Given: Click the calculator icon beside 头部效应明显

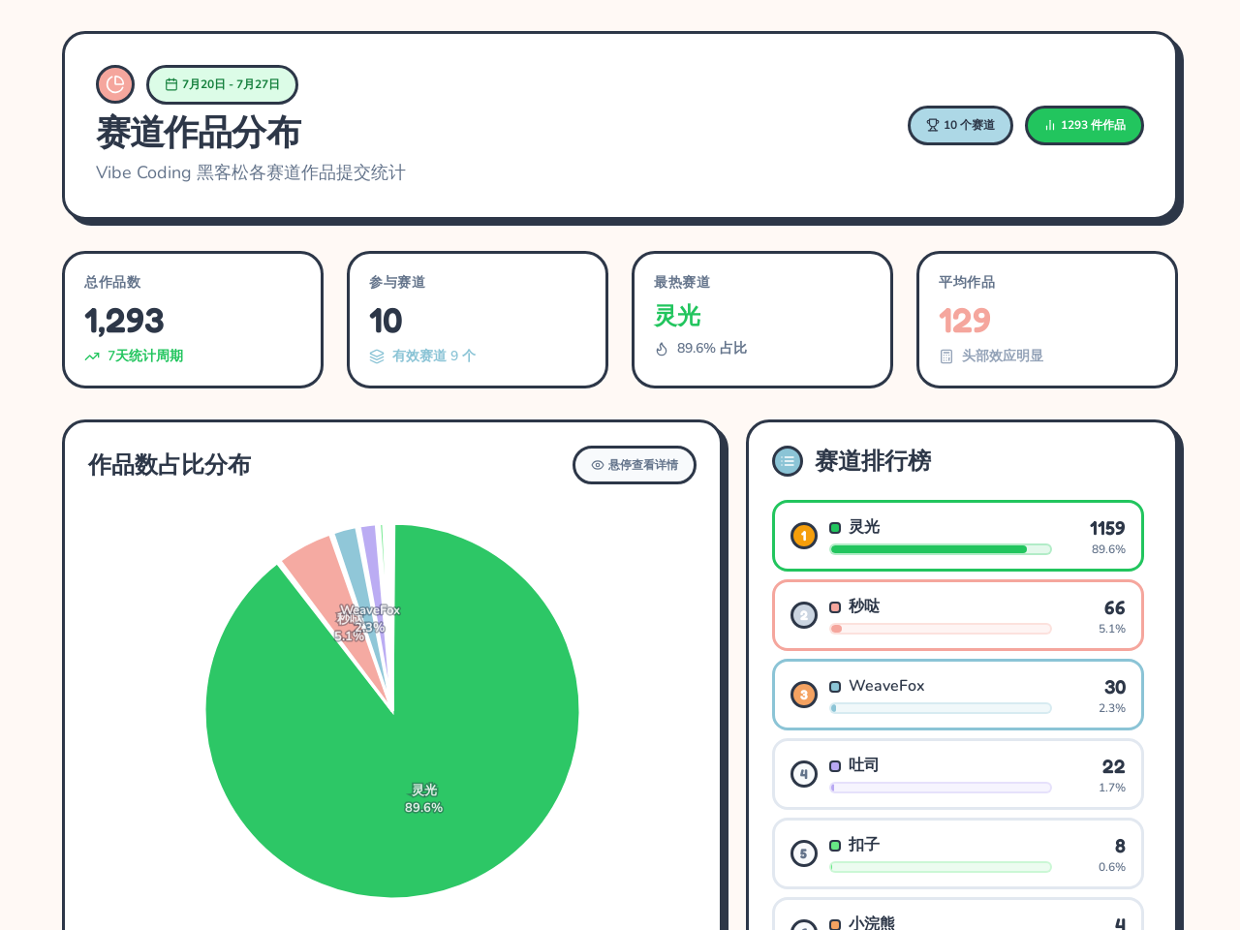Looking at the screenshot, I should [946, 356].
